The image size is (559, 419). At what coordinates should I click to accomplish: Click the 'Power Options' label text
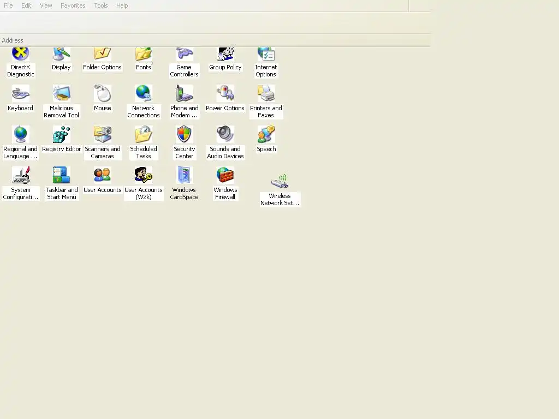[225, 108]
